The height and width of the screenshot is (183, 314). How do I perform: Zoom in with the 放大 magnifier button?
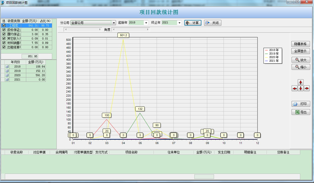[301, 60]
